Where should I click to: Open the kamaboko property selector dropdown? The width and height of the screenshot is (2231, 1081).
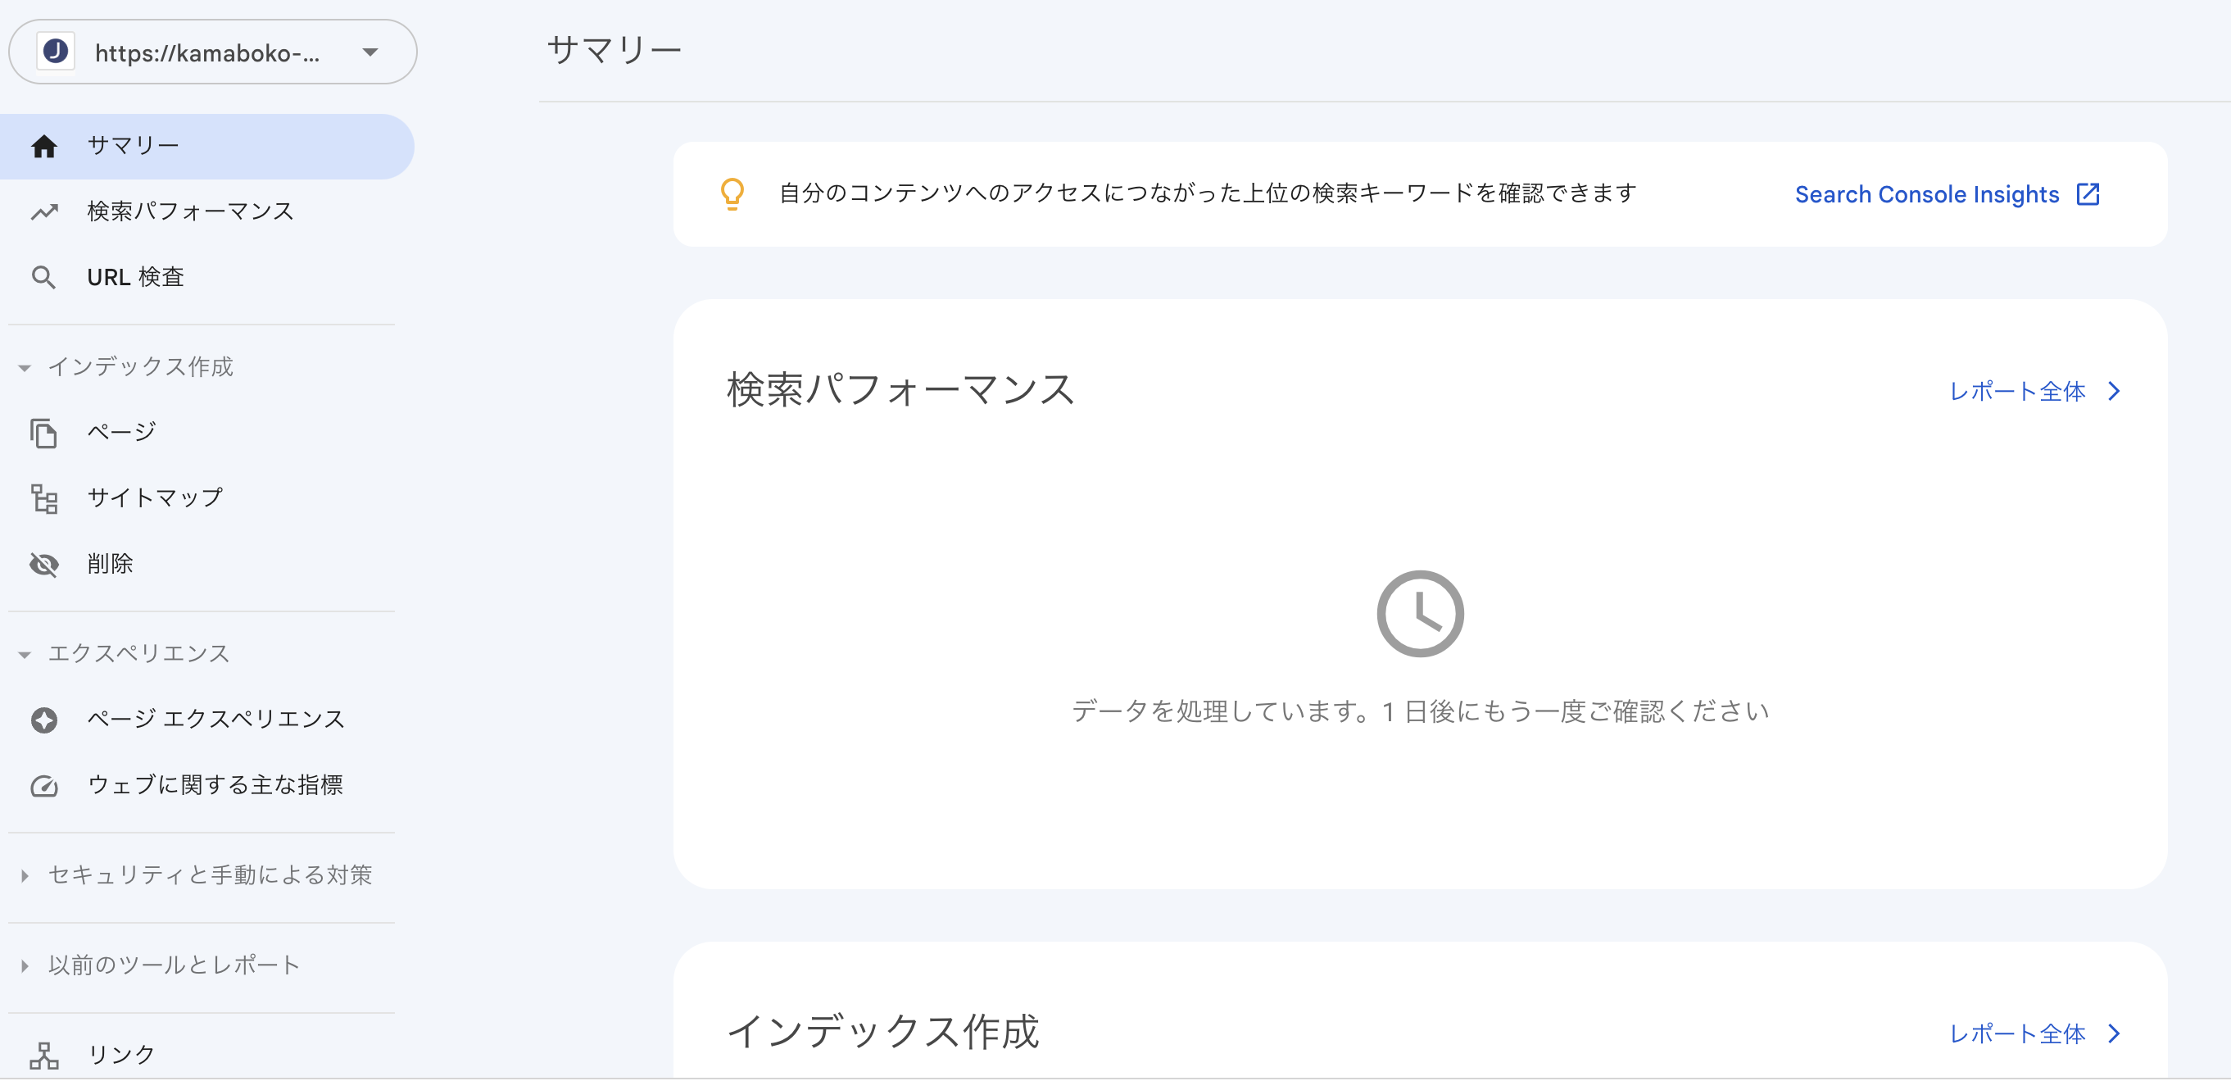pyautogui.click(x=212, y=52)
